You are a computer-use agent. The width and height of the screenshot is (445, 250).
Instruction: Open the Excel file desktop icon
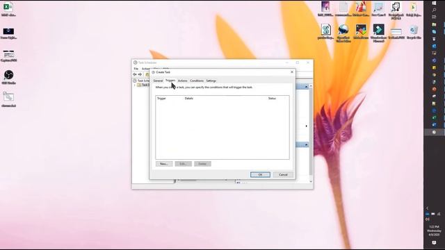click(8, 9)
